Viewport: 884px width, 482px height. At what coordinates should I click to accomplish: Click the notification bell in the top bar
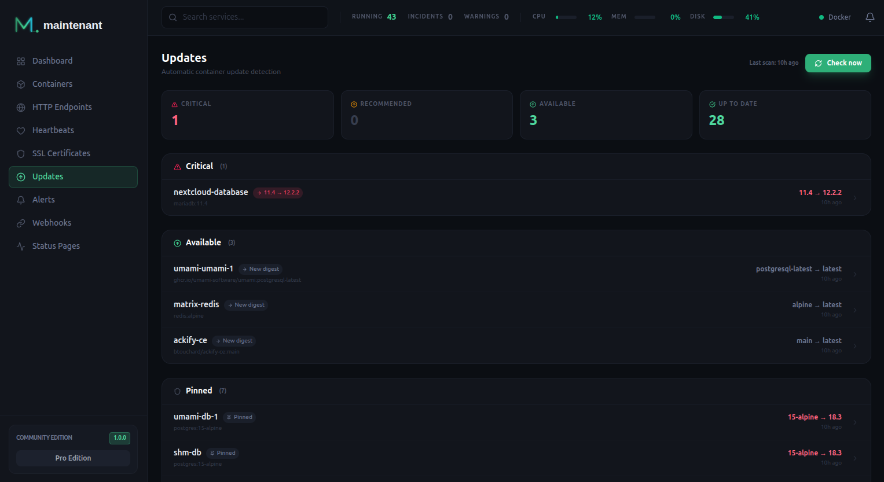click(x=870, y=17)
